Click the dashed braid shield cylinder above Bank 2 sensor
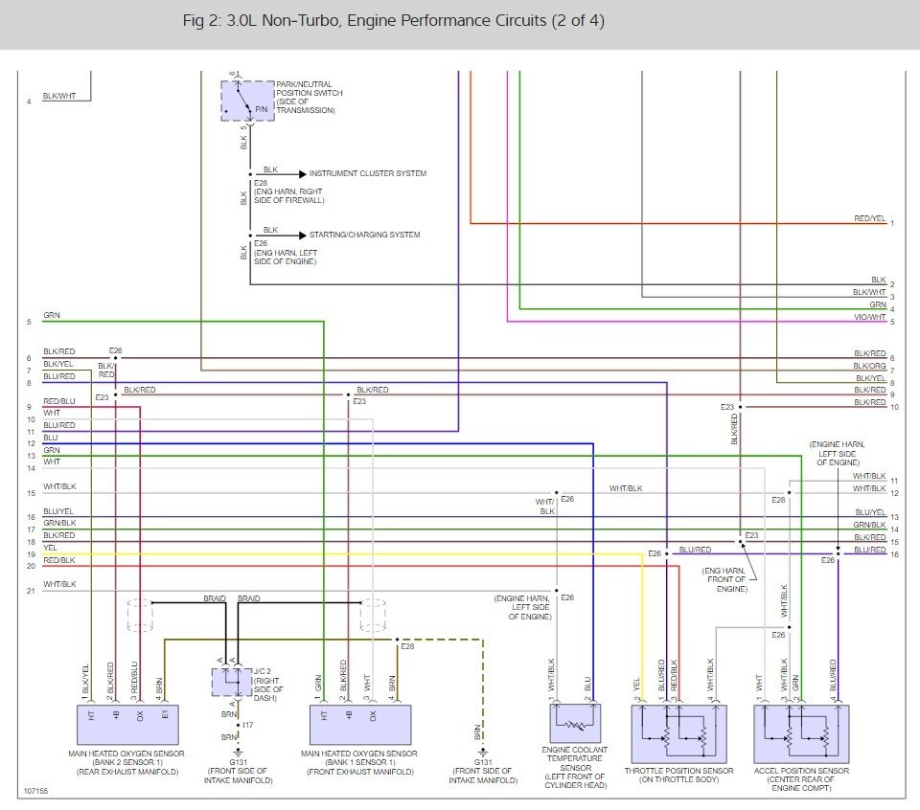 140,615
